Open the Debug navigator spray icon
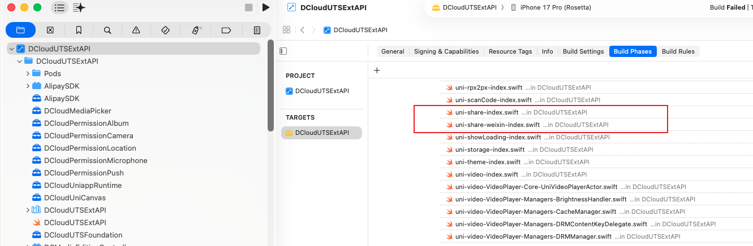Image resolution: width=753 pixels, height=246 pixels. point(197,30)
